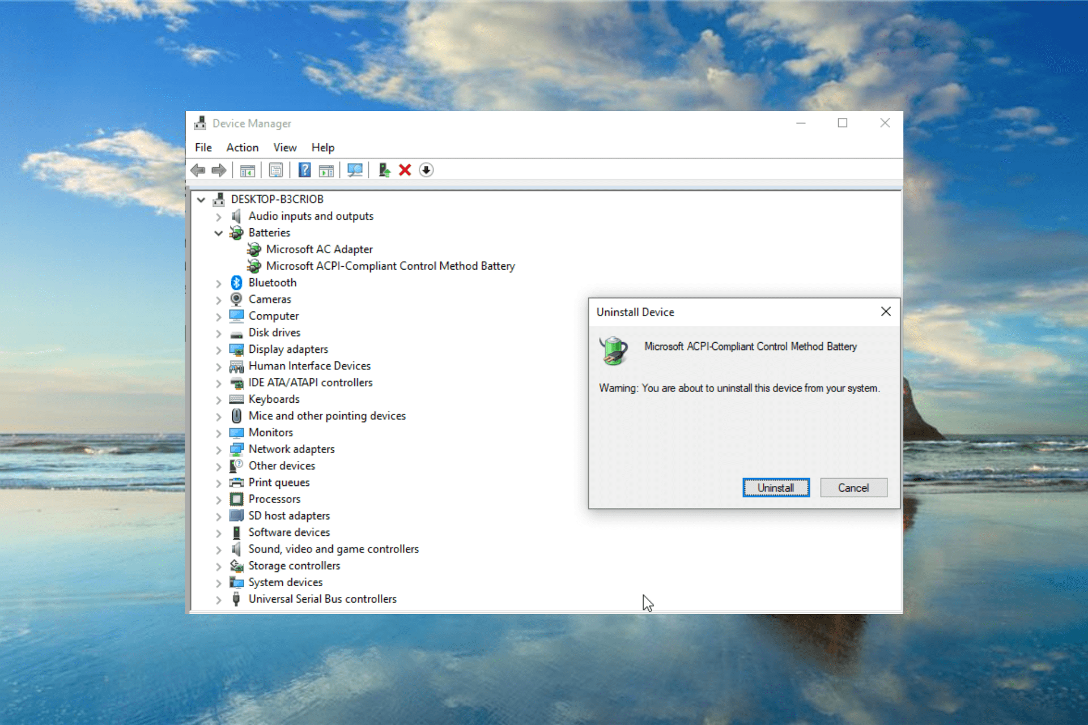Expand the Disk drives category

coord(218,333)
